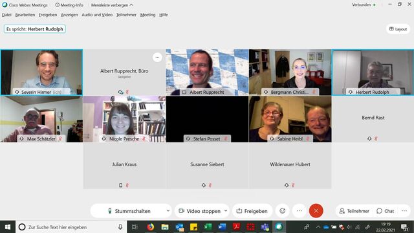Select Nicole Presche video thumbnail
This screenshot has height=233, width=414.
click(x=124, y=119)
